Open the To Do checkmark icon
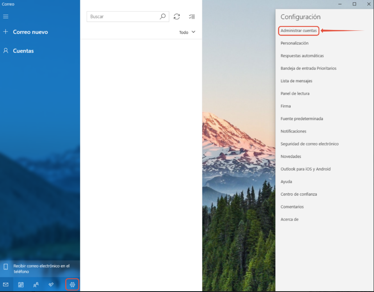The height and width of the screenshot is (292, 374). click(x=51, y=284)
